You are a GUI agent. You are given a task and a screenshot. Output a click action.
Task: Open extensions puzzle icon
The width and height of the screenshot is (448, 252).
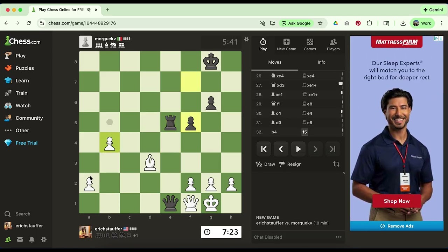tap(370, 23)
